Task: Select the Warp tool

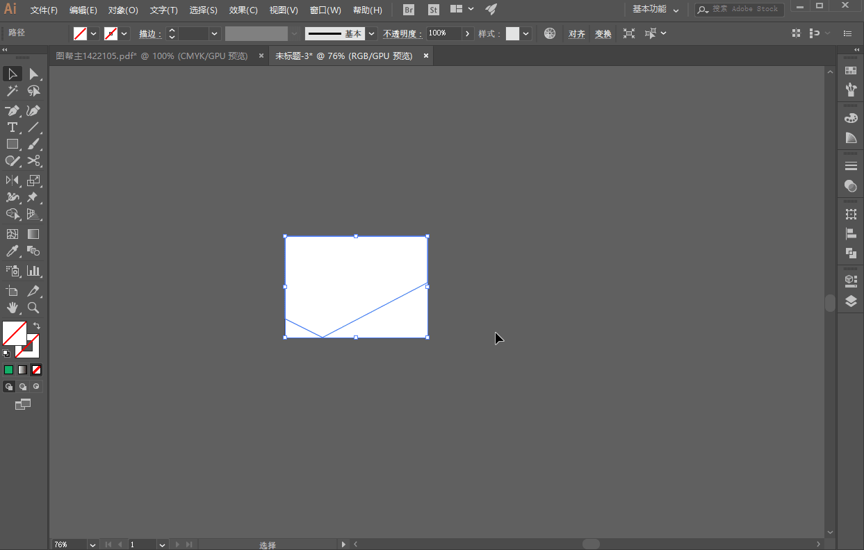Action: point(13,197)
